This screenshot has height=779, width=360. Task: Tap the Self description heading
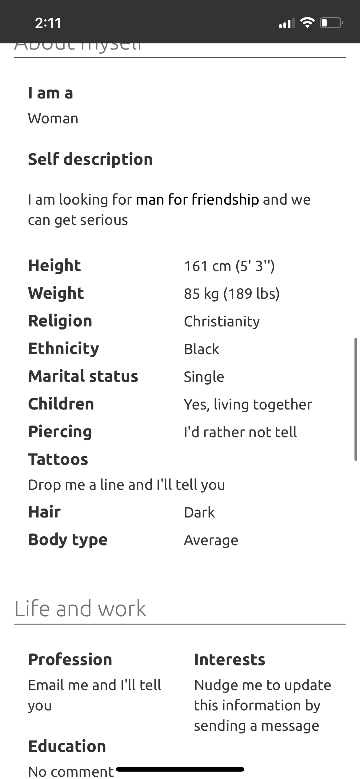[x=90, y=159]
